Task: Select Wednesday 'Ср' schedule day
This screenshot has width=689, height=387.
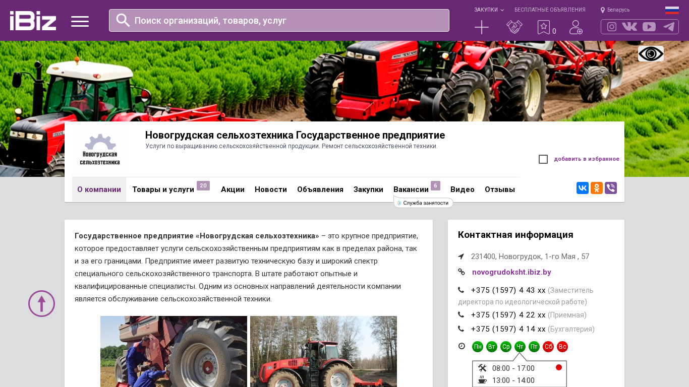Action: click(x=506, y=347)
